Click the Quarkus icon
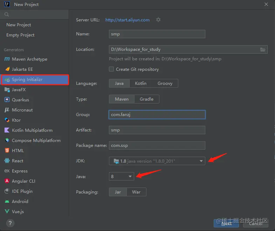 pos(7,100)
